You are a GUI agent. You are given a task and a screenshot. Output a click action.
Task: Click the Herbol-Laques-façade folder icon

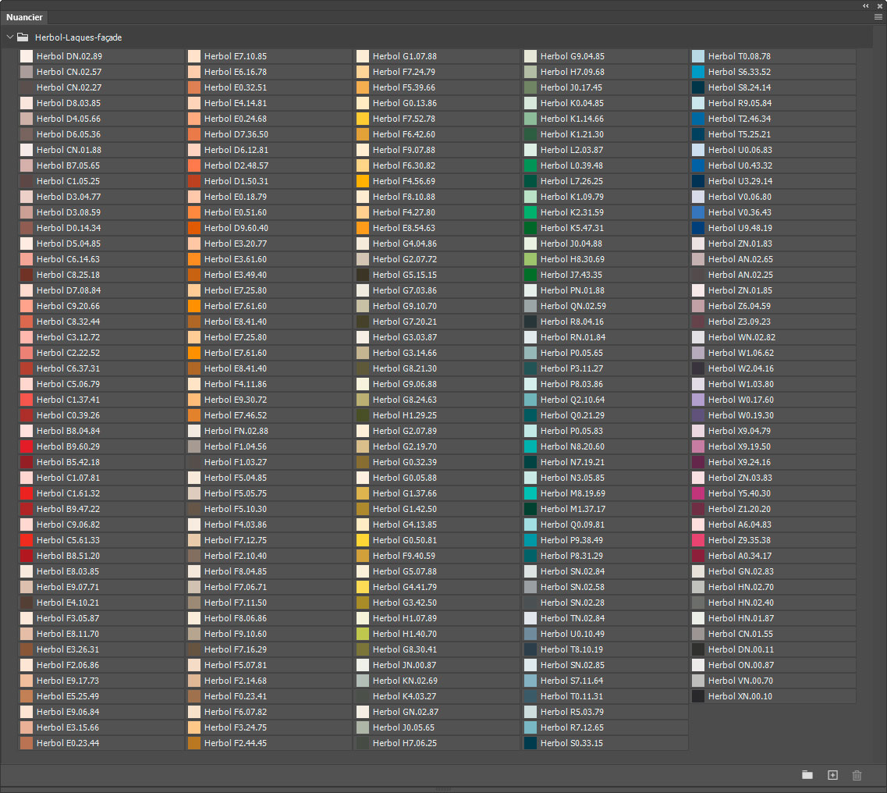click(x=23, y=37)
